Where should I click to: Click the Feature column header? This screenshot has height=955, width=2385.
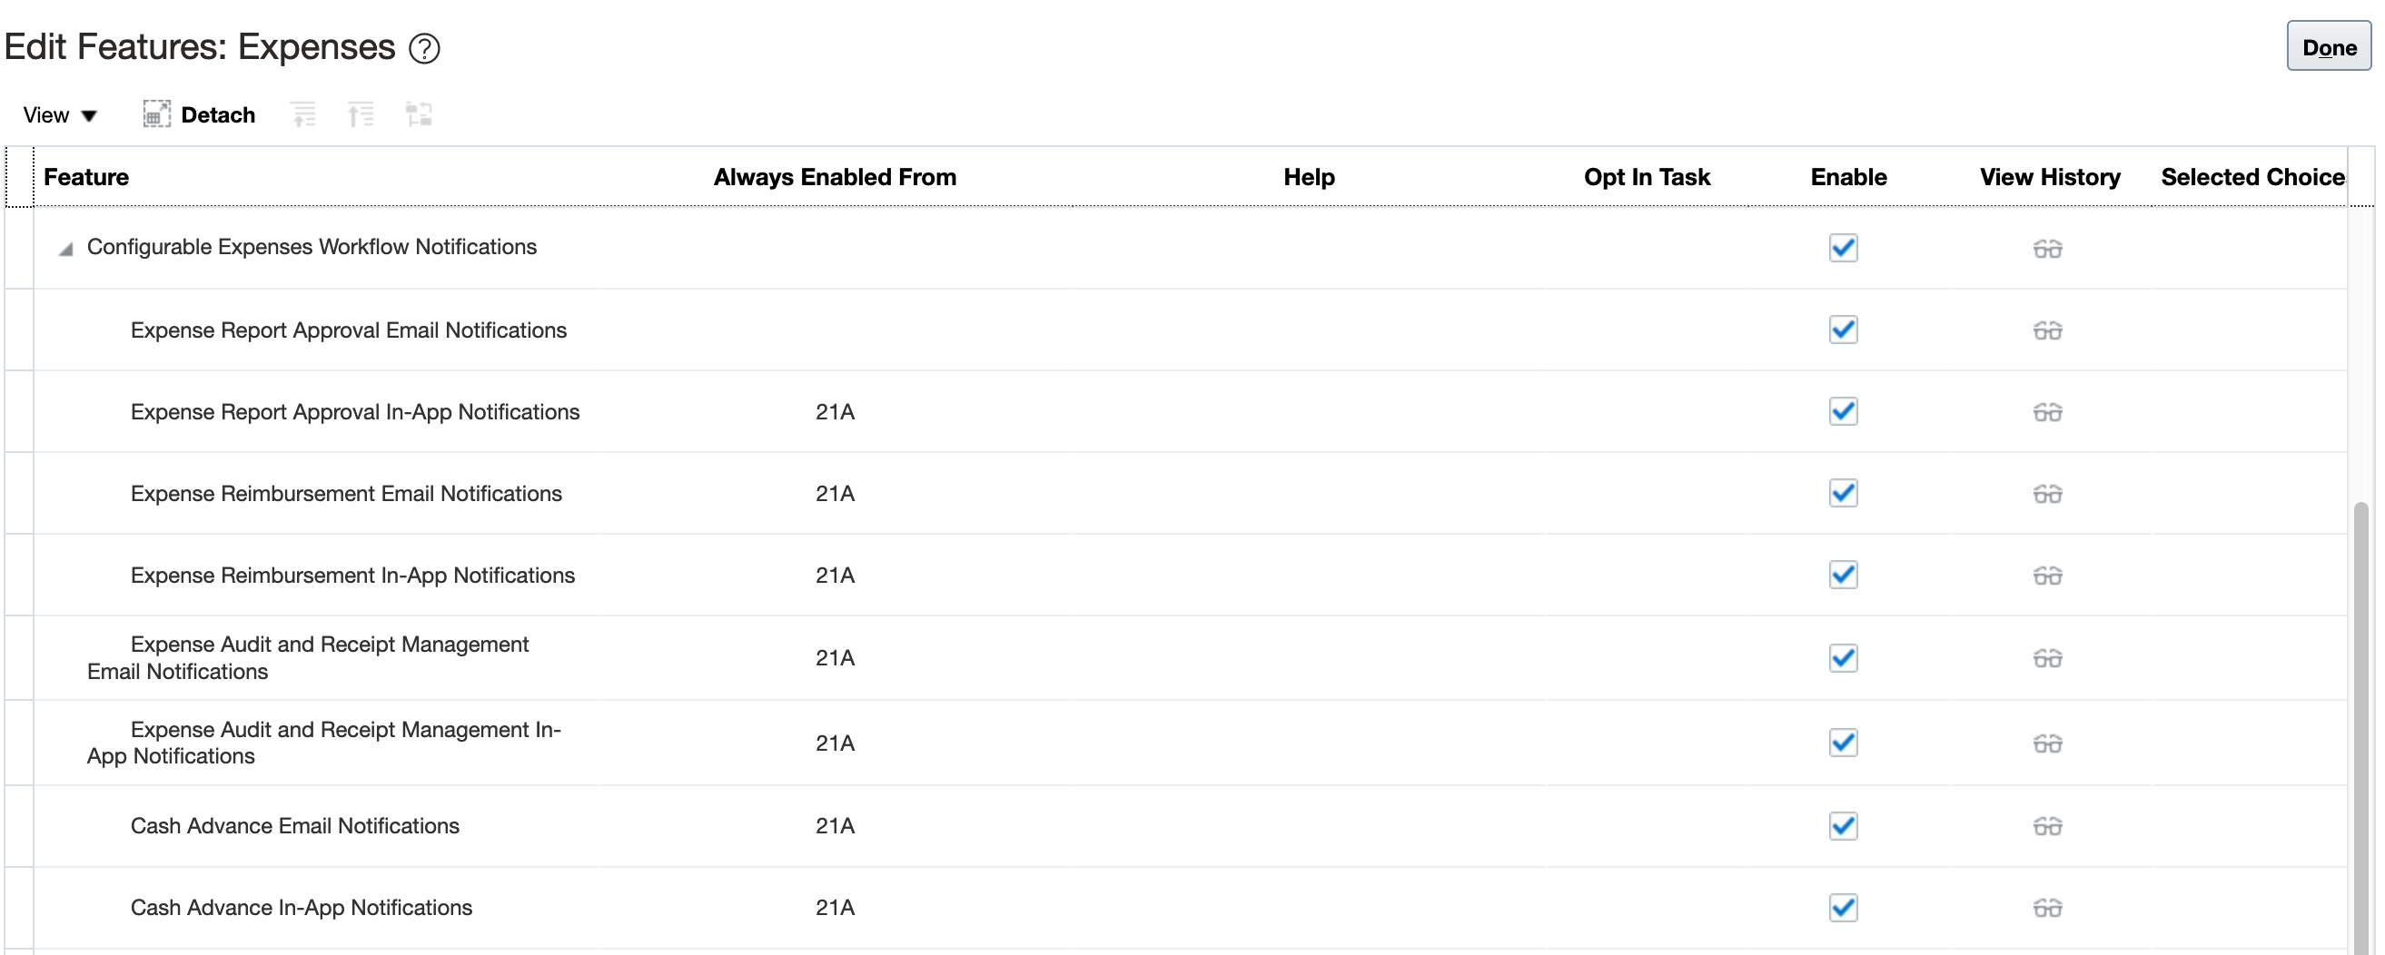tap(86, 177)
